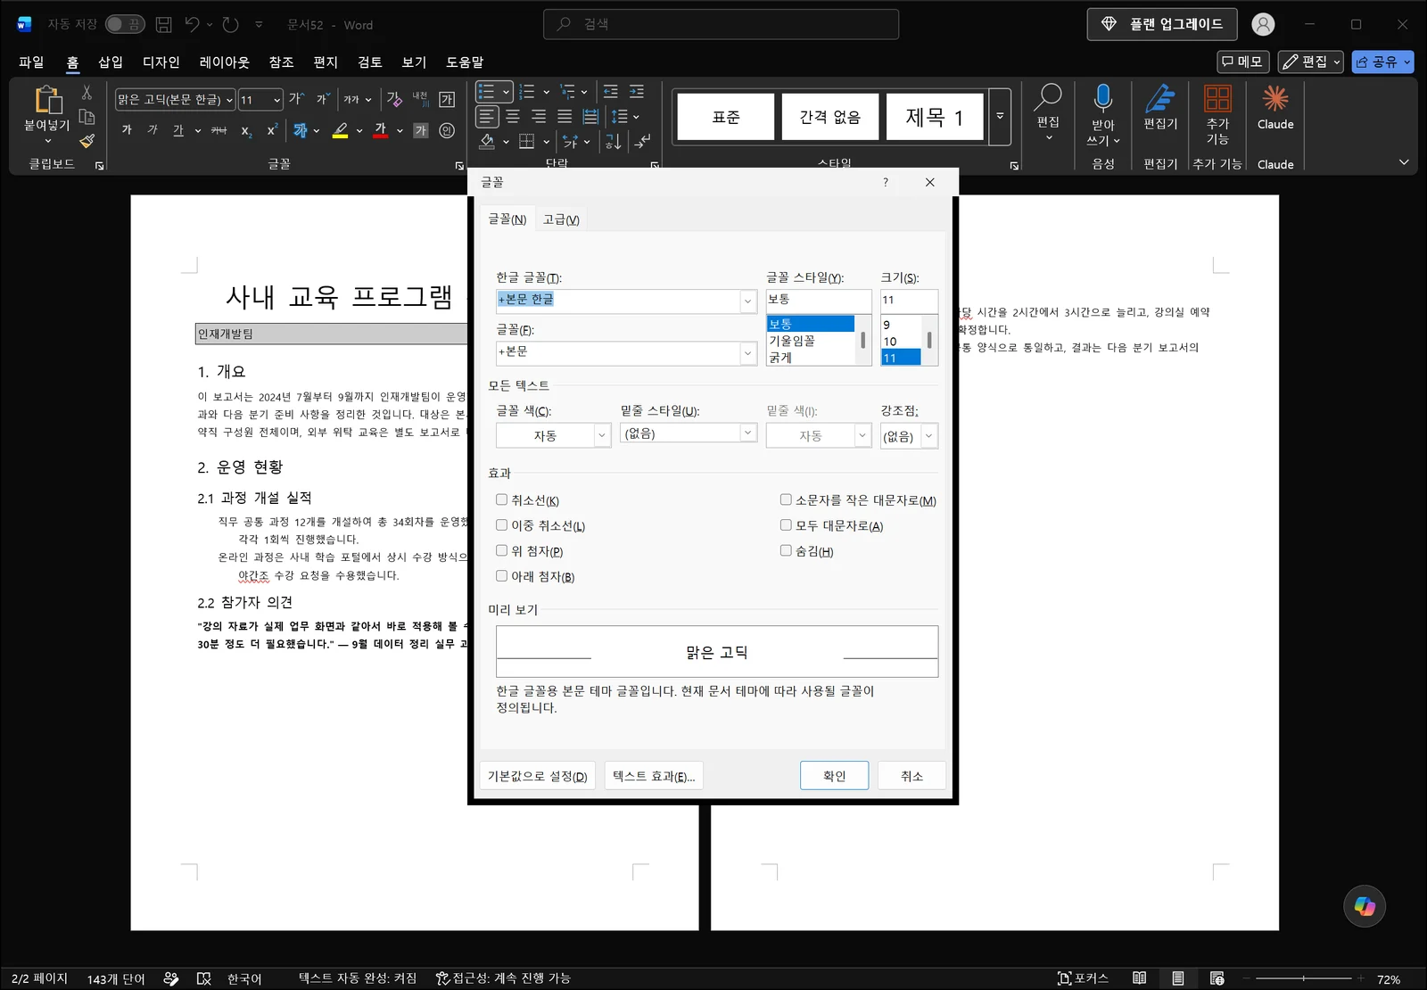Image resolution: width=1427 pixels, height=990 pixels.
Task: Click the 붙여넣기 paste icon
Action: (47, 100)
